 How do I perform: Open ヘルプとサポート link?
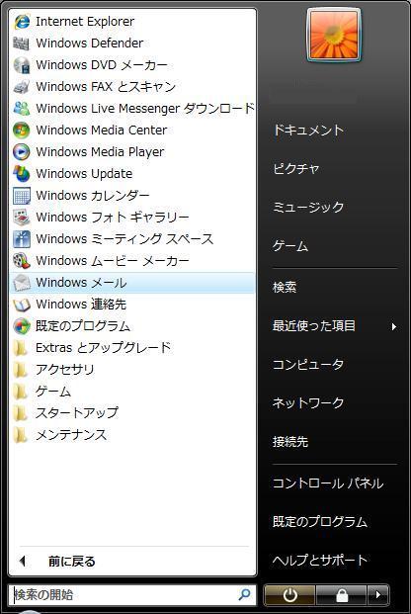tap(320, 561)
